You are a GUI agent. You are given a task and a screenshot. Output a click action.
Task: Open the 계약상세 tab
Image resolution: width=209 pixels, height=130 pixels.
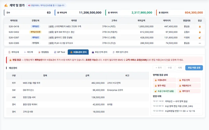coord(14,52)
